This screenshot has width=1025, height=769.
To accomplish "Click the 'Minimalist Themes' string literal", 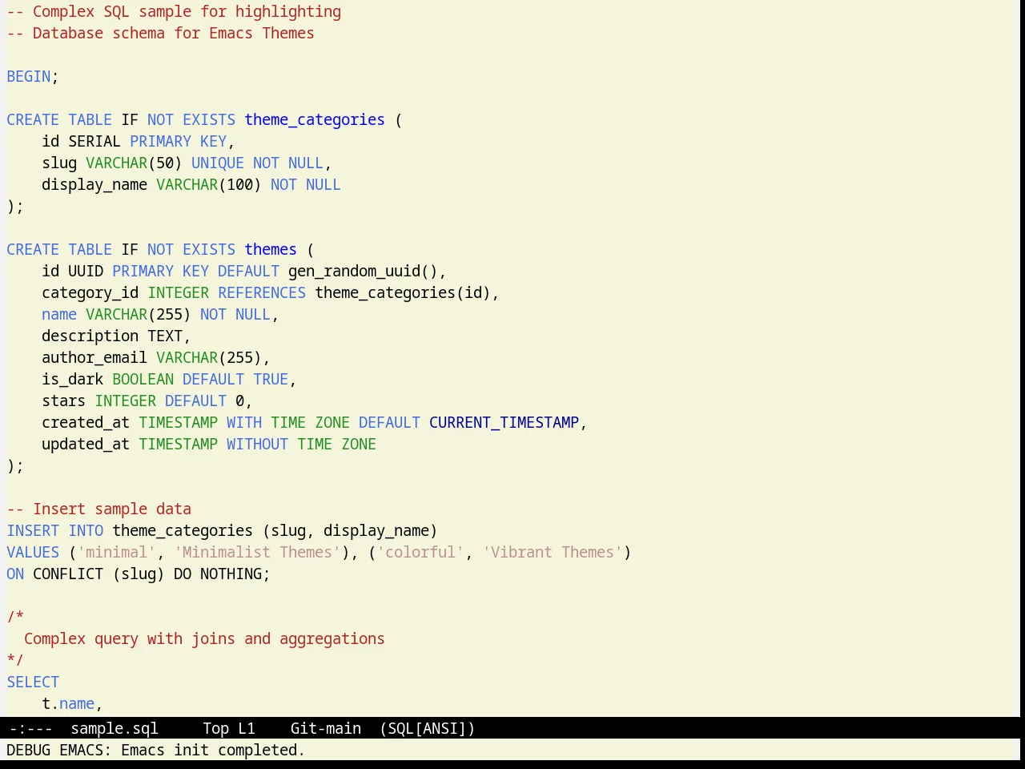I will tap(257, 552).
